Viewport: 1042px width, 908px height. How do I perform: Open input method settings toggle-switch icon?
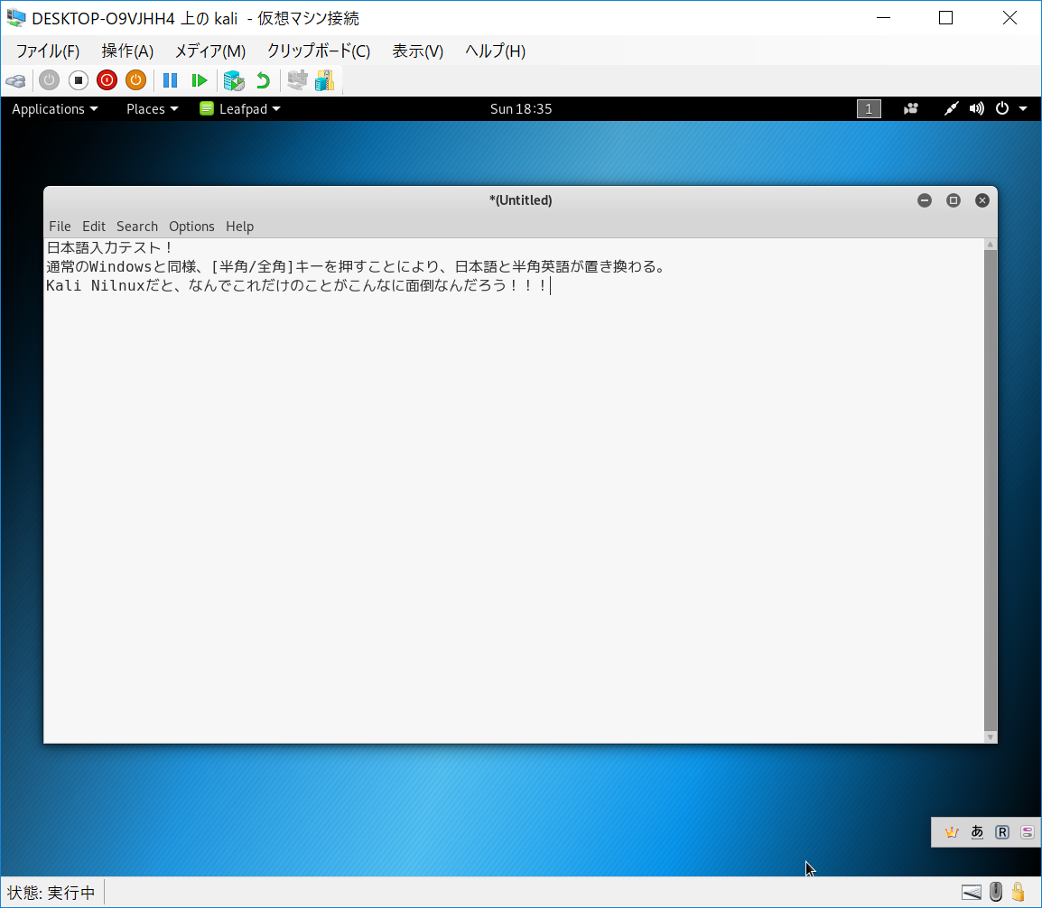coord(1028,832)
